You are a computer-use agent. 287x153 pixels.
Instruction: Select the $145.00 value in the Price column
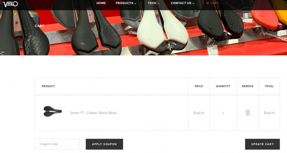199,113
